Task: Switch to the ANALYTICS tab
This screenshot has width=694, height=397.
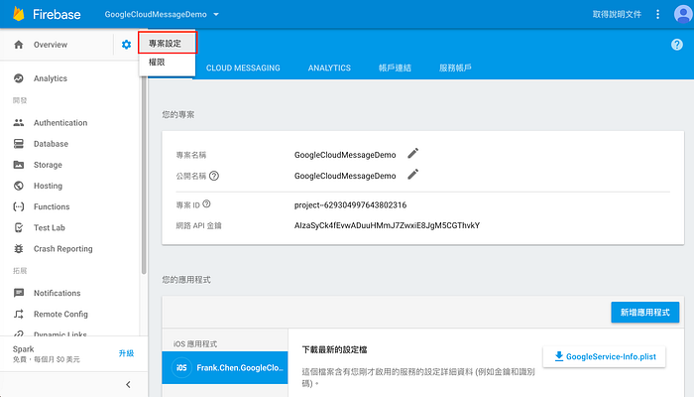Action: 329,67
